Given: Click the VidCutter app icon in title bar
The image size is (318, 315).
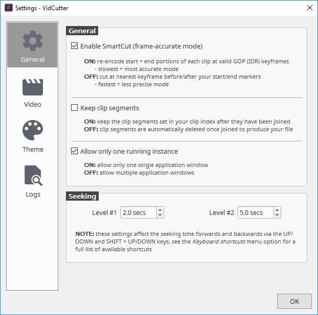Looking at the screenshot, I should tap(9, 8).
